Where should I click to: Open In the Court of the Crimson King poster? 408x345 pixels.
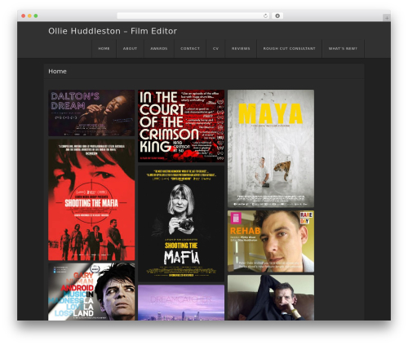coord(181,126)
